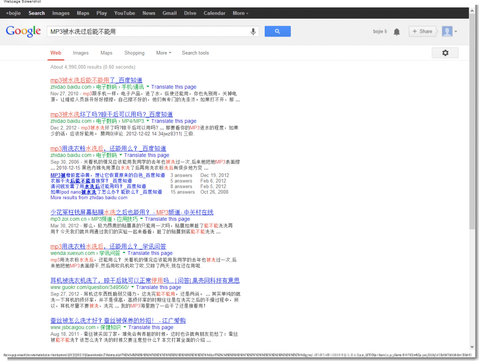Open the More menu in the black navigation bar
The image size is (479, 361).
pyautogui.click(x=240, y=13)
